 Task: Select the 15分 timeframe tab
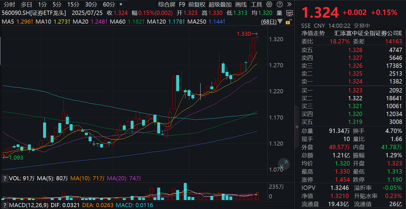(73, 4)
